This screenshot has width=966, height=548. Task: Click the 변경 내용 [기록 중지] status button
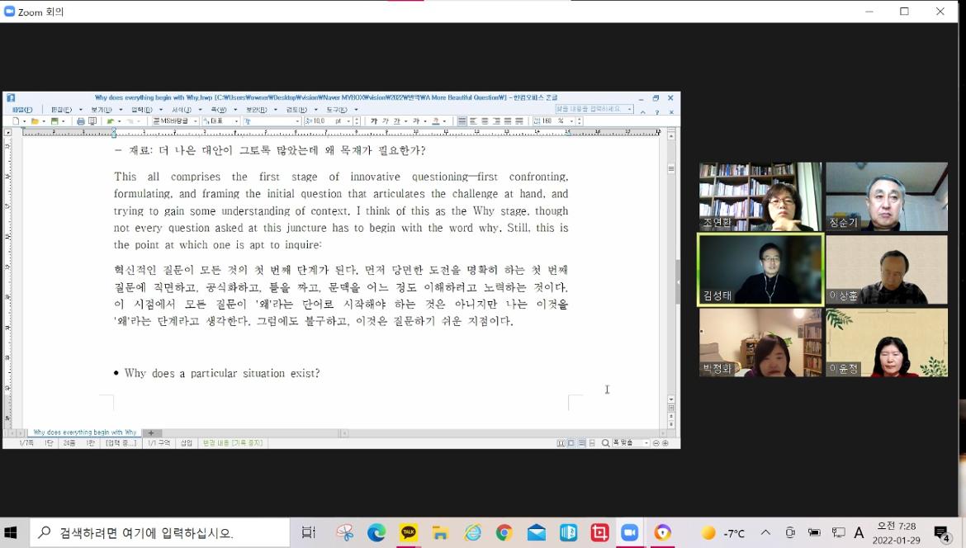(233, 443)
